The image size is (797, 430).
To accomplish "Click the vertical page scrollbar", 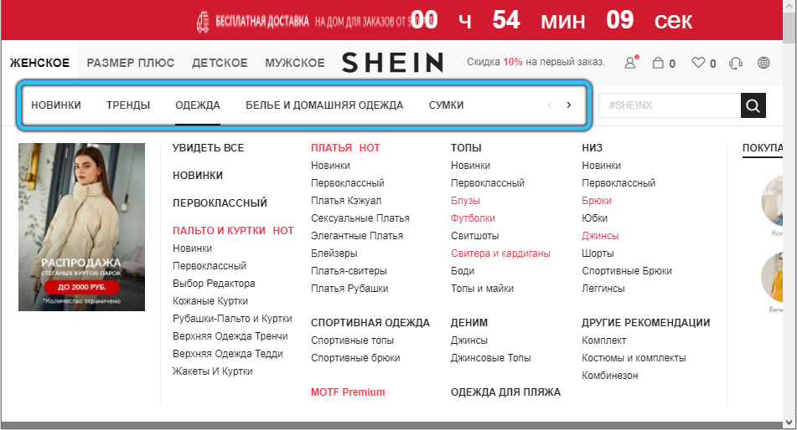I will tap(789, 215).
